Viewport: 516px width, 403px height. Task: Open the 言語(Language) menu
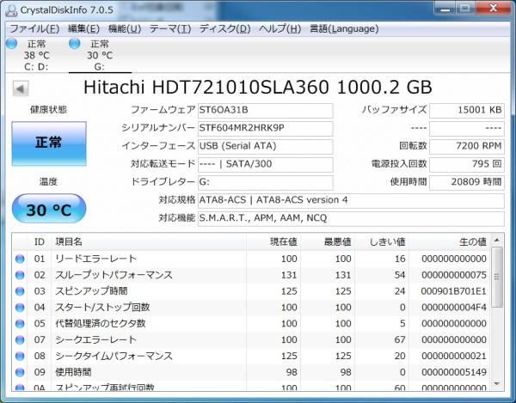pos(344,29)
